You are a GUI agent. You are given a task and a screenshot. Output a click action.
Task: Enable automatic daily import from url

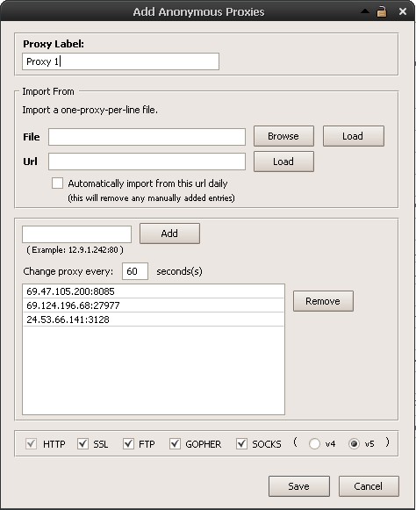pyautogui.click(x=58, y=183)
